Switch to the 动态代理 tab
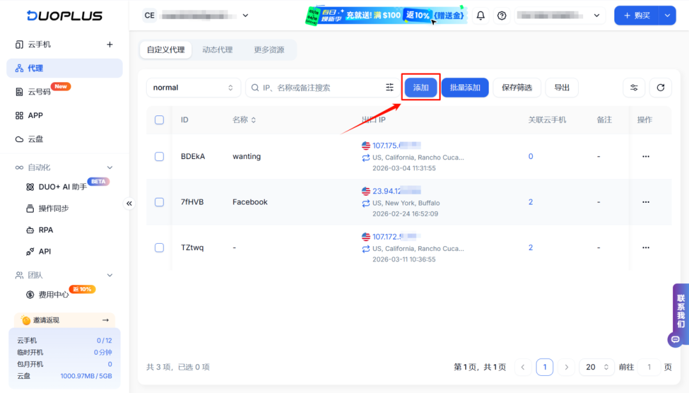 [218, 49]
